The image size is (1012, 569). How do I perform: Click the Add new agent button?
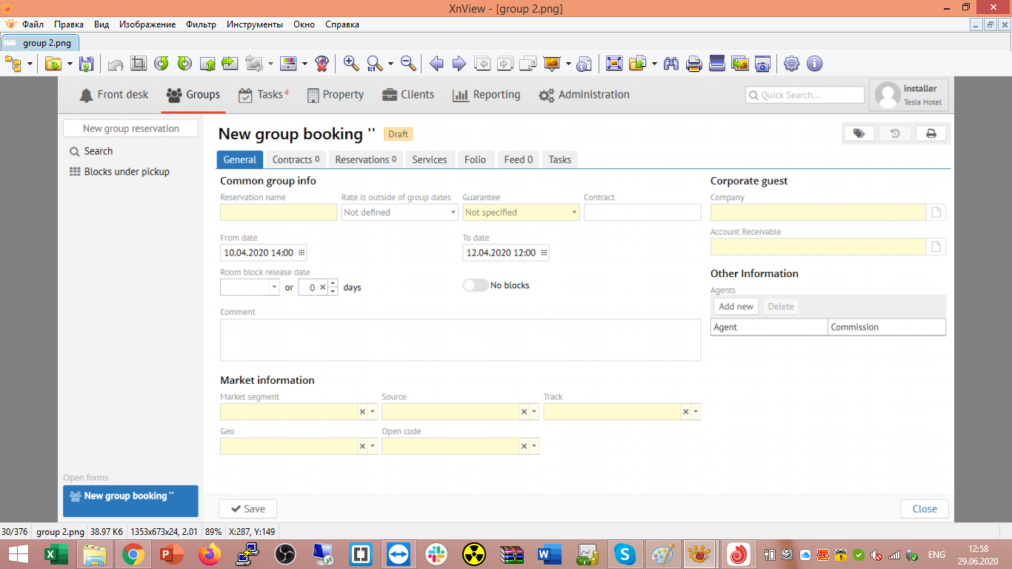(736, 307)
